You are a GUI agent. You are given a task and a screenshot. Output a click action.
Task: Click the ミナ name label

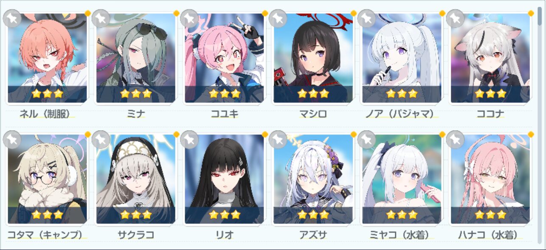pos(136,114)
